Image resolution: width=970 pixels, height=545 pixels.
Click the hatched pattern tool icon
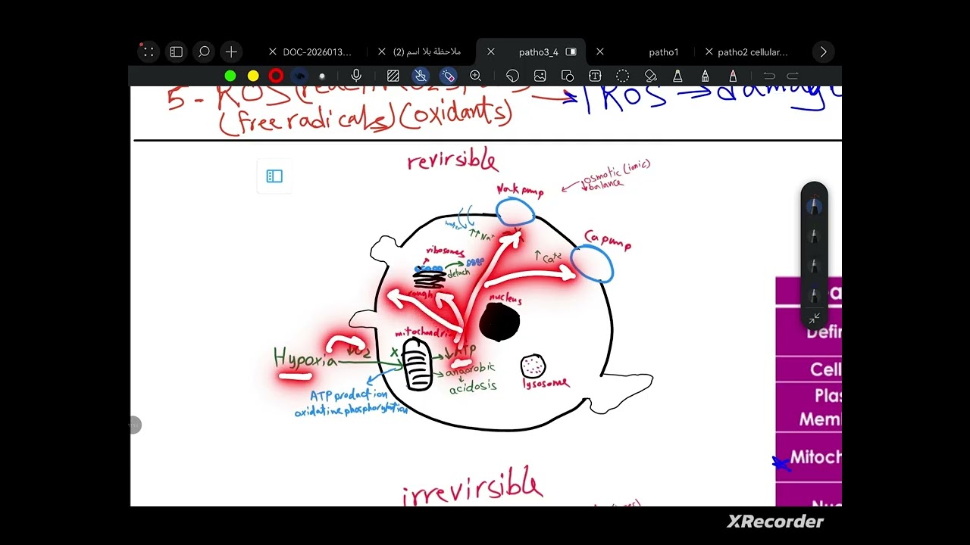pos(393,76)
